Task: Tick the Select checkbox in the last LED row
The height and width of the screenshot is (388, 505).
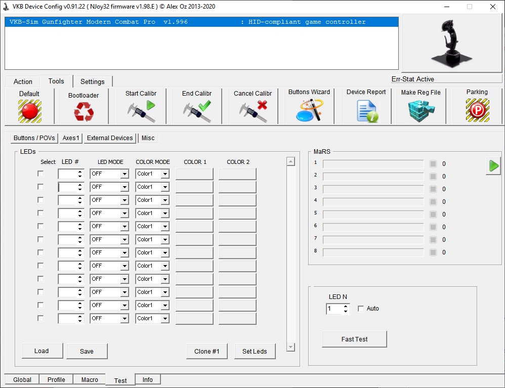Action: [x=40, y=318]
